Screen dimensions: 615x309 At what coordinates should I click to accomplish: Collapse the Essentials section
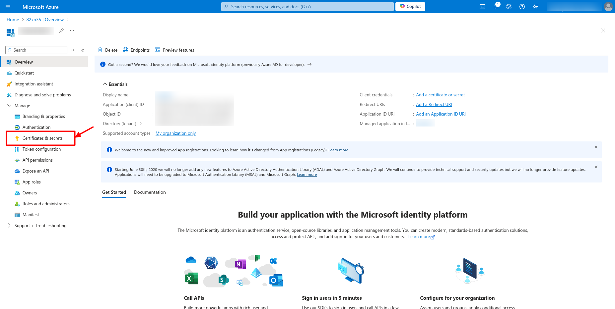(x=105, y=84)
